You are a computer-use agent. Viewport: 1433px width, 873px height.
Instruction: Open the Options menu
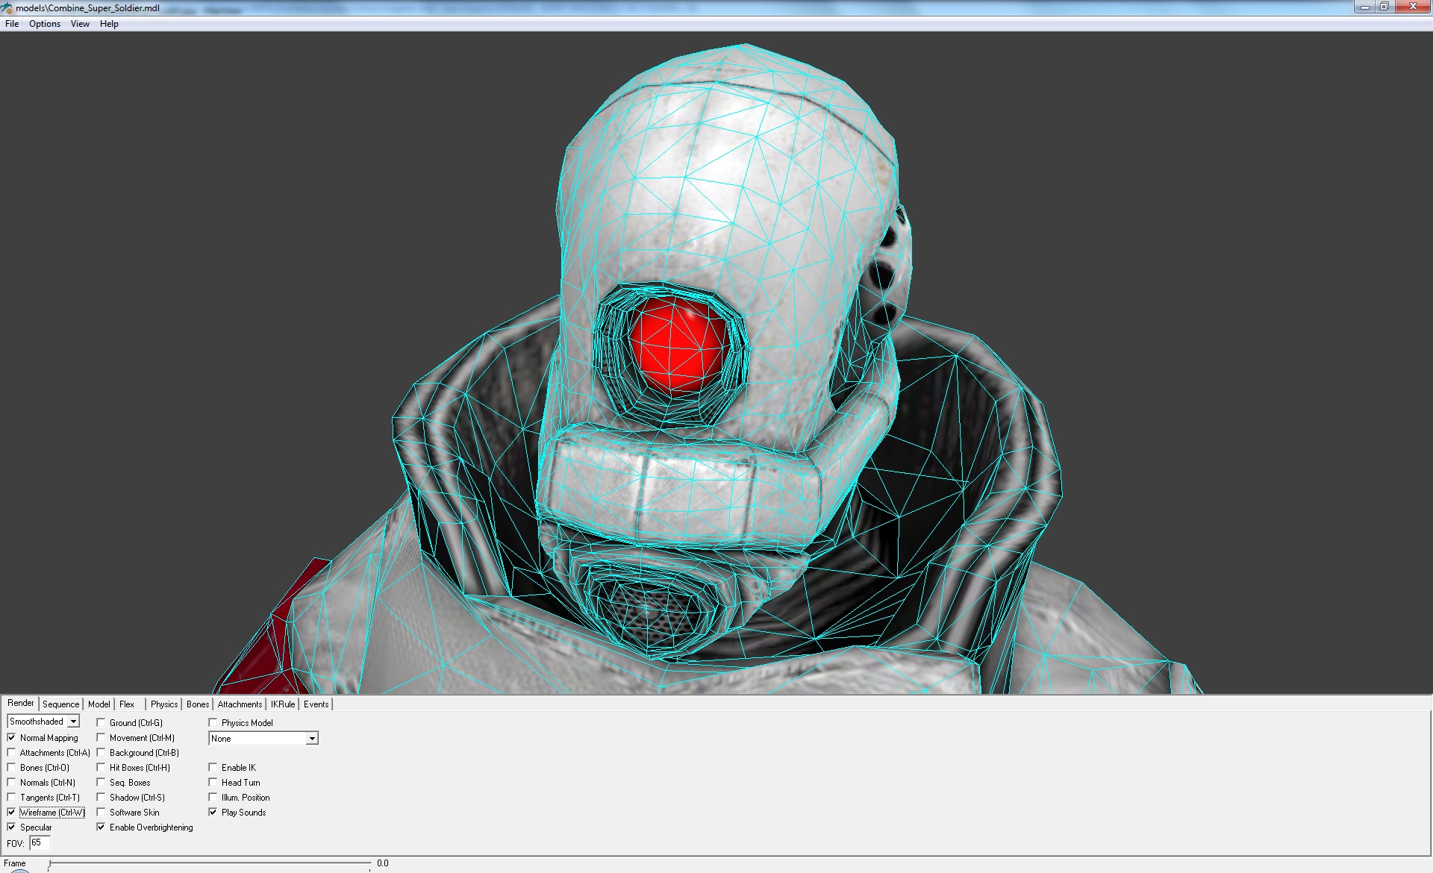45,24
